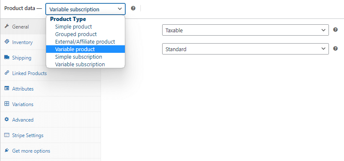Collapse the Variable subscription product type dropdown
Viewport: 344px width, 161px height.
(x=85, y=9)
